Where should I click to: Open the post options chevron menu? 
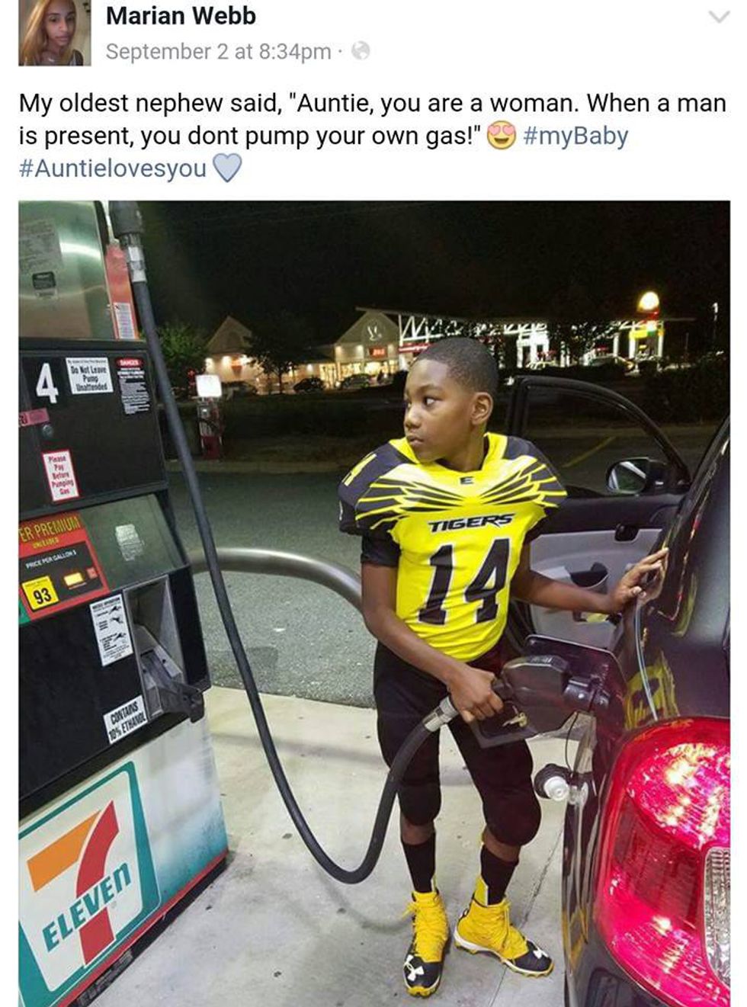coord(719,16)
